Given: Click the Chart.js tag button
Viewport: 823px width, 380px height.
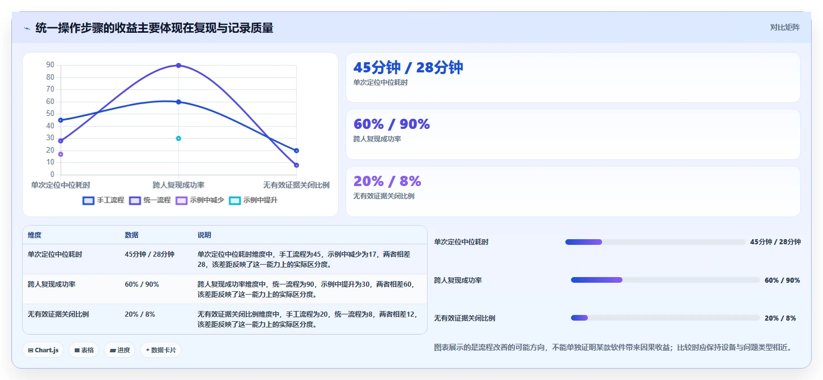Looking at the screenshot, I should [43, 350].
